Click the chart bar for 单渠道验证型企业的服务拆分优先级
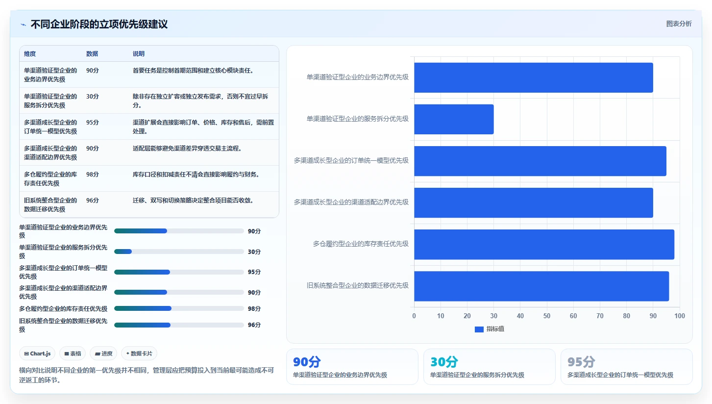 [454, 119]
